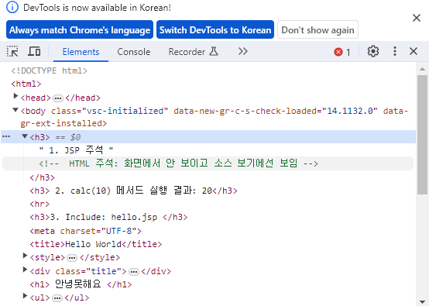Screen dimensions: 429x306
Task: Expand the style element node
Action: [x=25, y=256]
